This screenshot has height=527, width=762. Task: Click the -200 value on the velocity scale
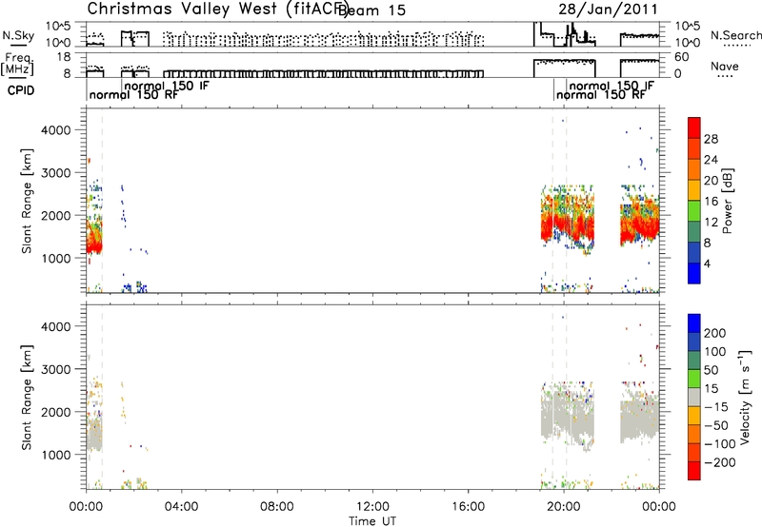click(719, 462)
